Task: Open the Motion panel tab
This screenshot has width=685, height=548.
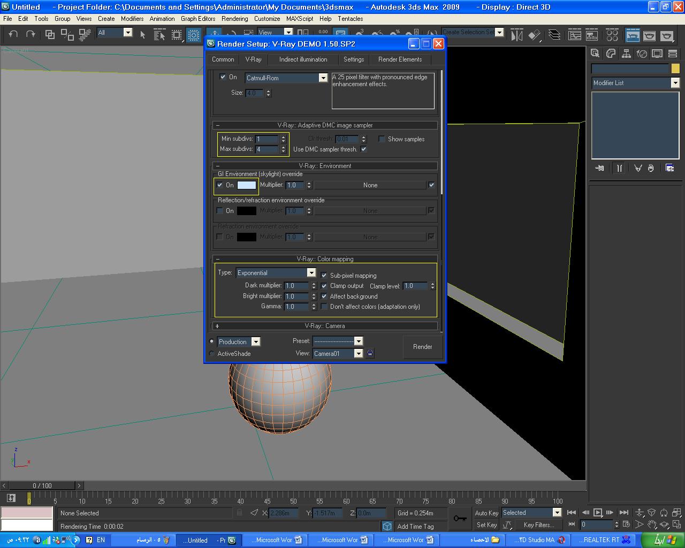Action: [642, 54]
